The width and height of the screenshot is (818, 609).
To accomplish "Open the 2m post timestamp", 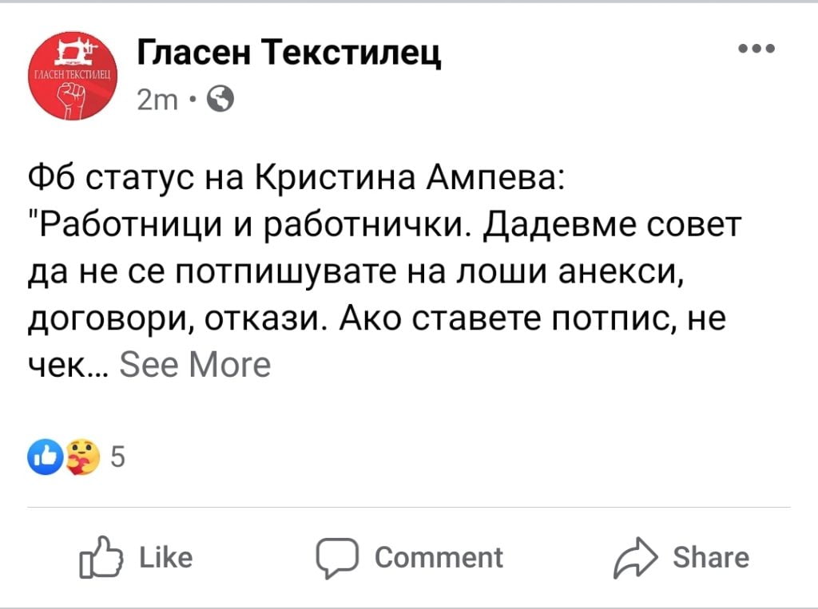I will point(157,99).
